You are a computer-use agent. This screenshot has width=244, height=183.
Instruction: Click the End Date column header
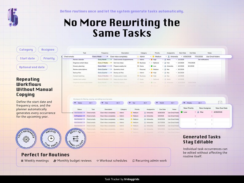tap(193, 53)
